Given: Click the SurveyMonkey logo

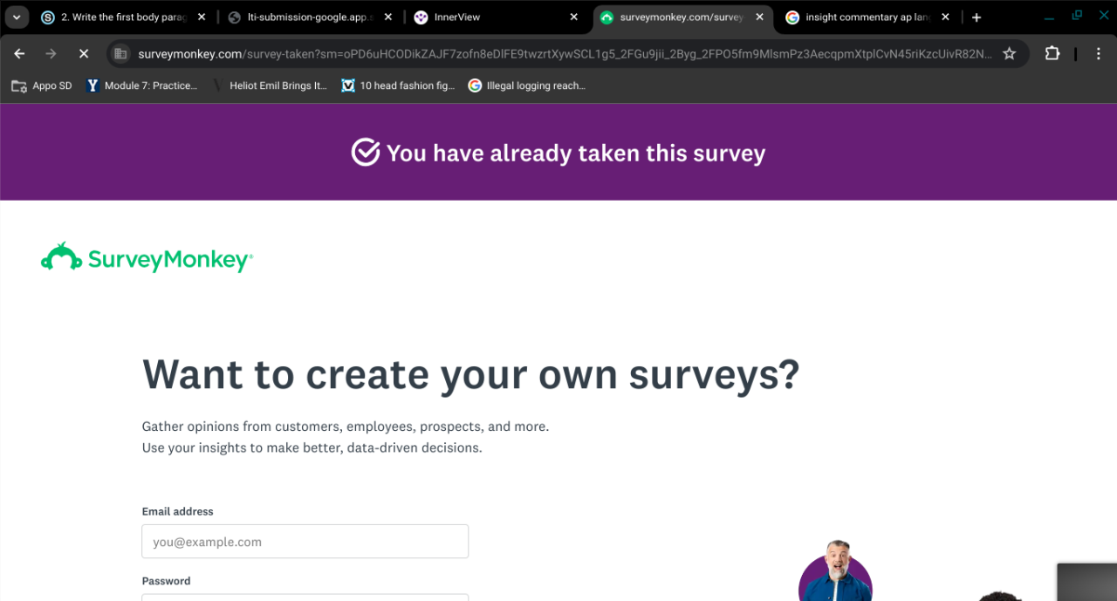Looking at the screenshot, I should [x=147, y=258].
